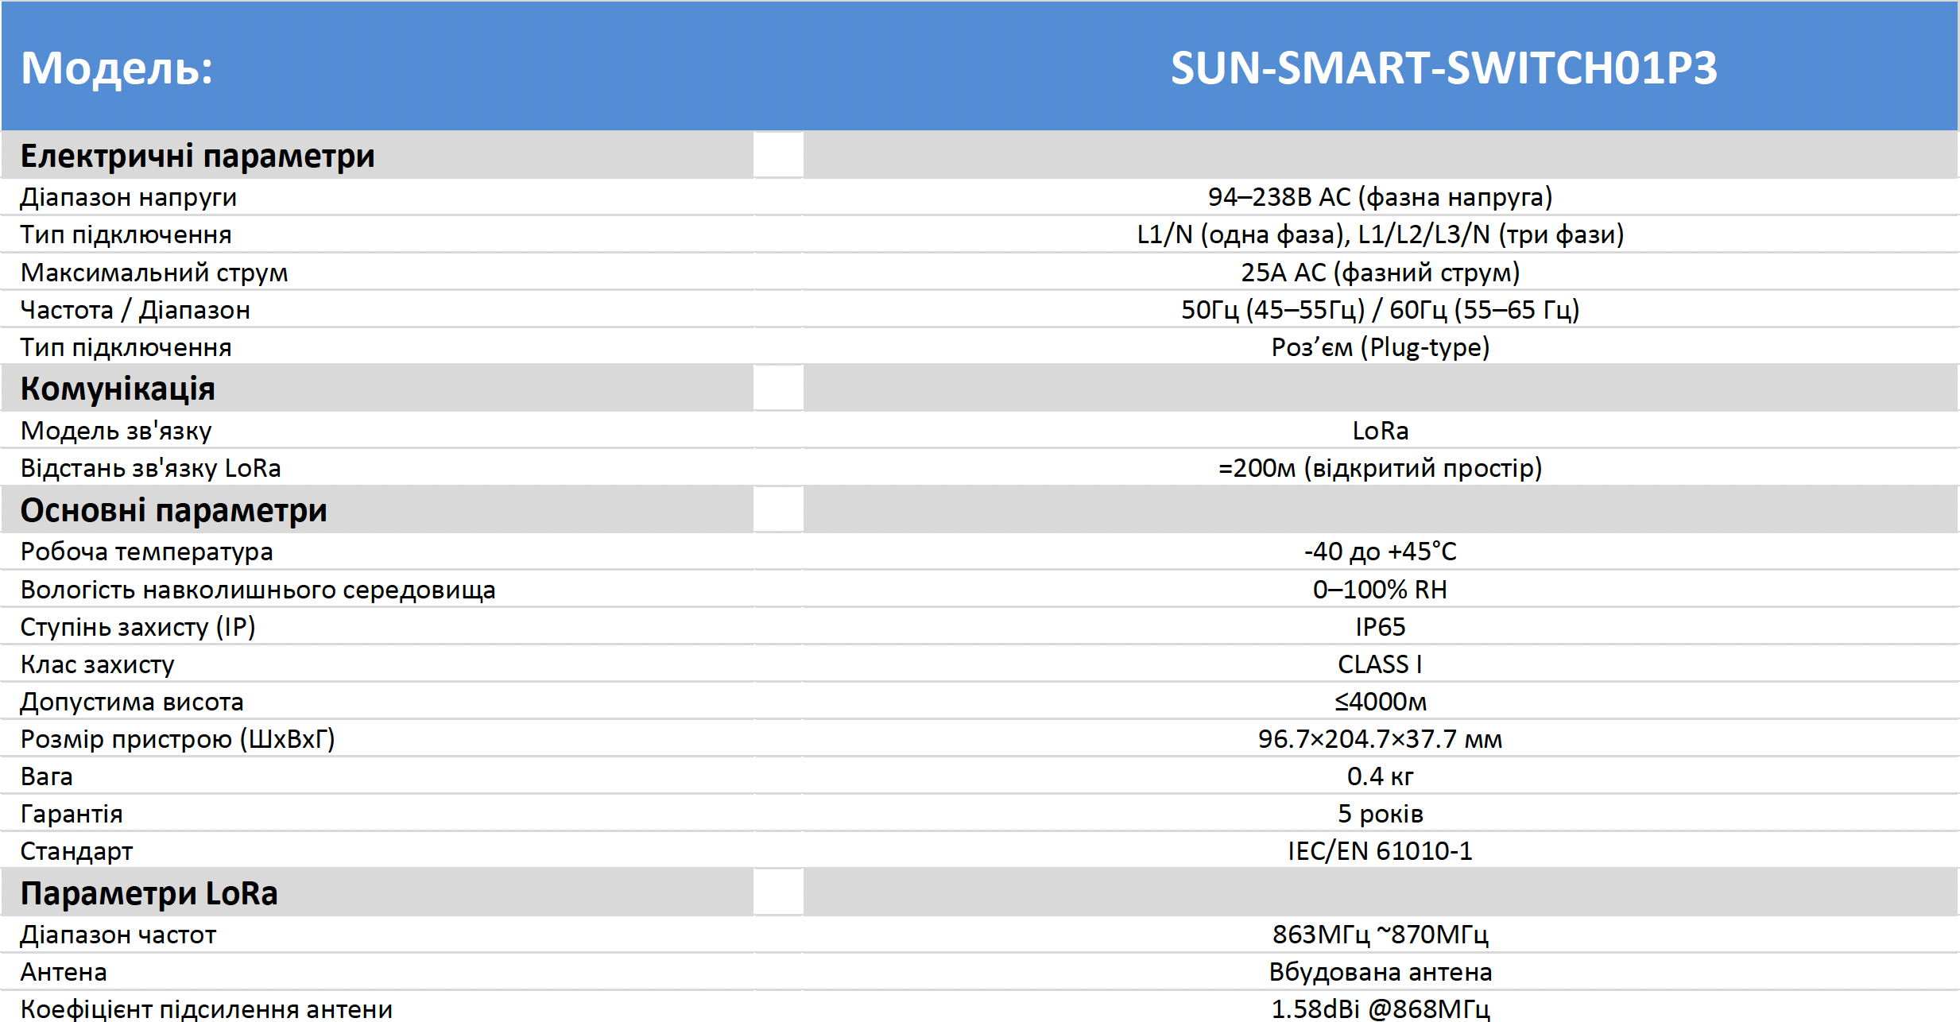Click value '0–100% RH'
Viewport: 1960px width, 1022px height.
1380,590
